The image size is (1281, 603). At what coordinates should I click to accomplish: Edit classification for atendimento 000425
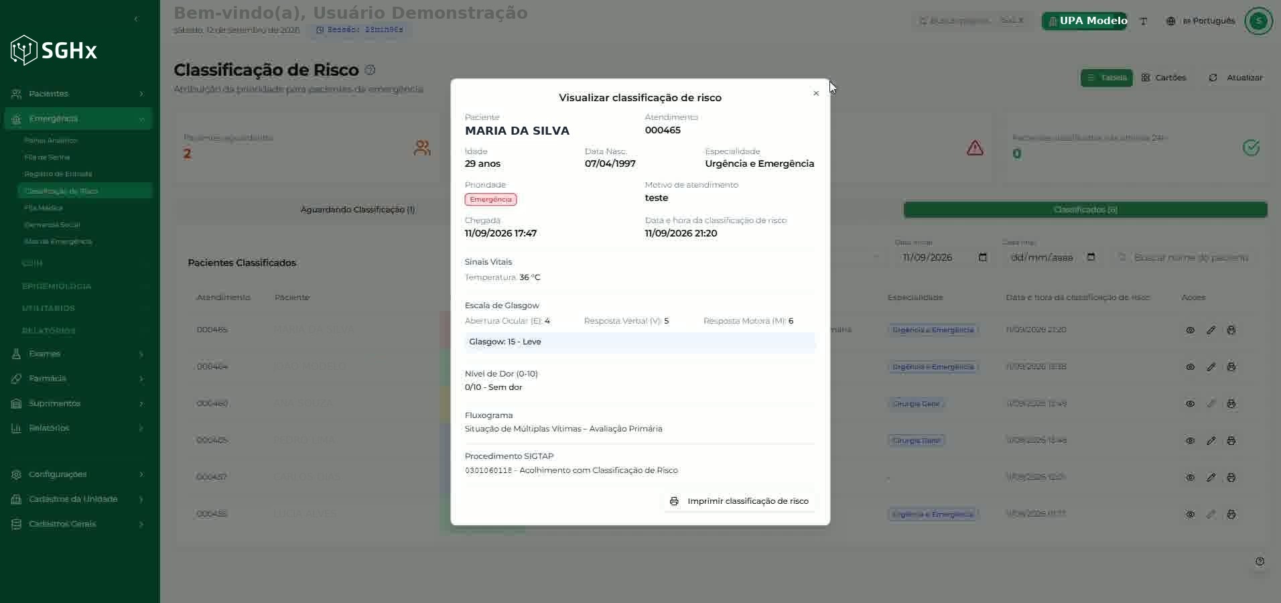[1211, 441]
